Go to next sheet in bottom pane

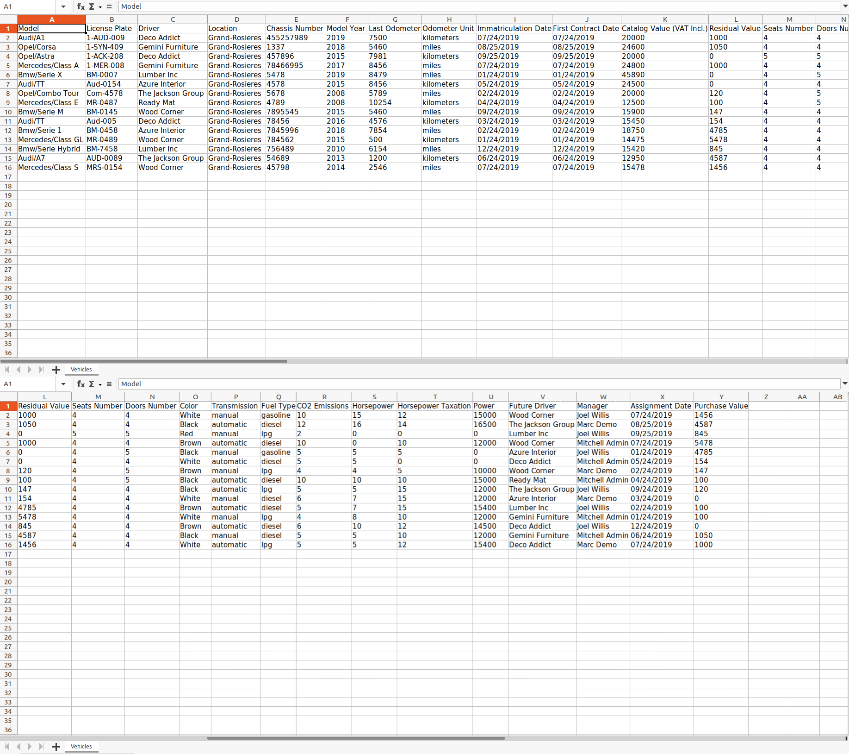pyautogui.click(x=30, y=747)
